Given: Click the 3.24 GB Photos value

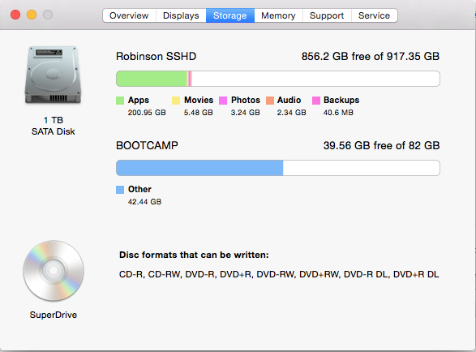Looking at the screenshot, I should pos(245,113).
